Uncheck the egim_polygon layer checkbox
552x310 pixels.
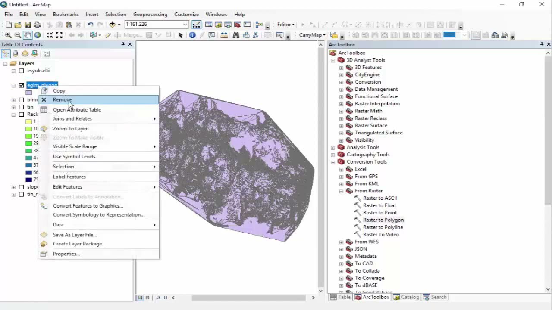21,85
